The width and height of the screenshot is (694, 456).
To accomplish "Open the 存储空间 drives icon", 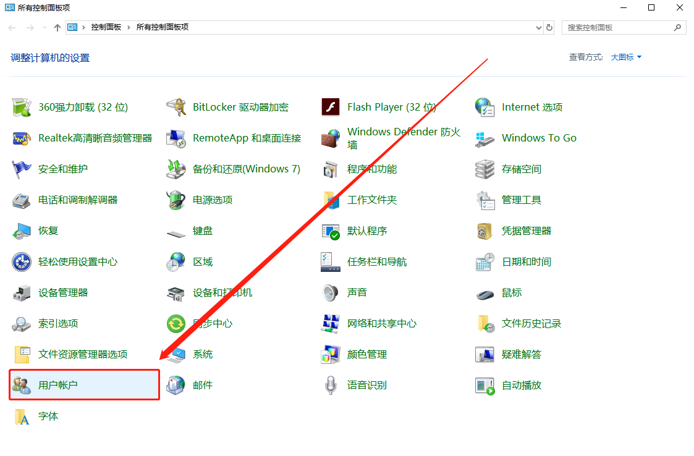I will 485,169.
